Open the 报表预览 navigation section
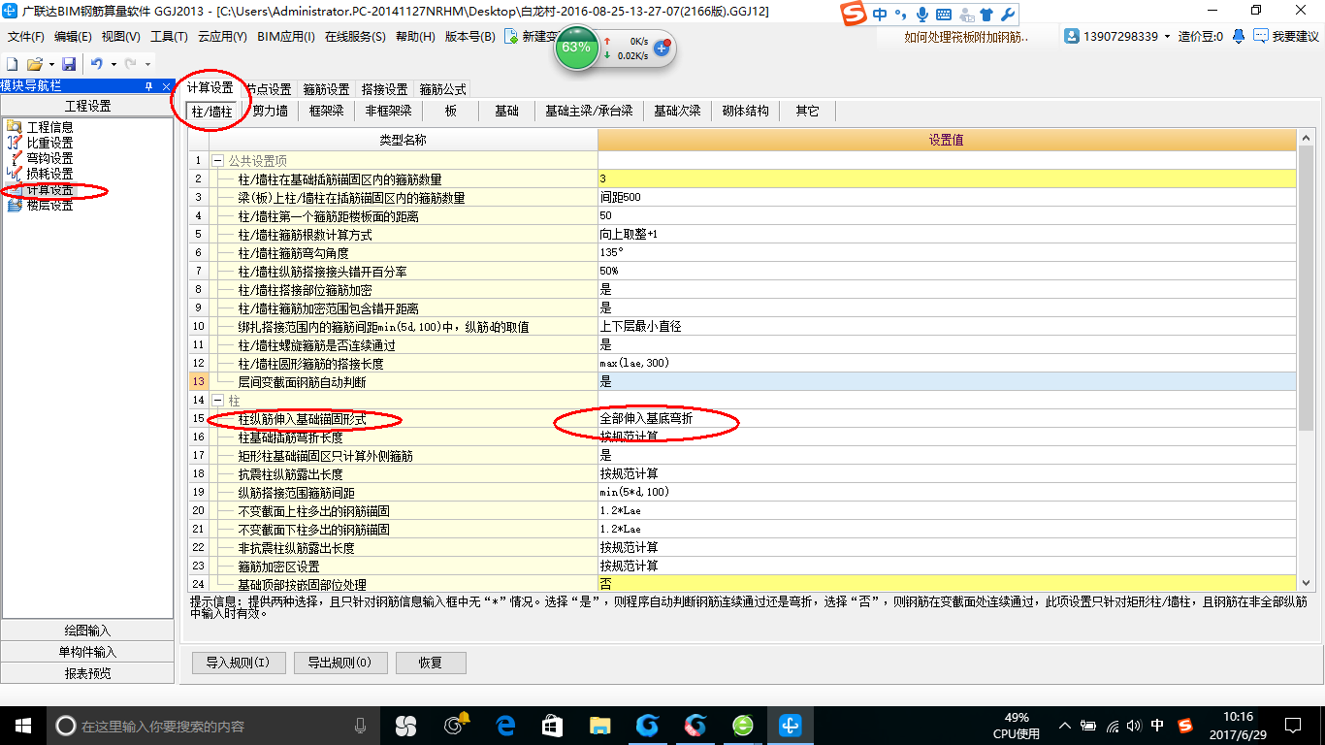The image size is (1325, 745). pyautogui.click(x=87, y=673)
